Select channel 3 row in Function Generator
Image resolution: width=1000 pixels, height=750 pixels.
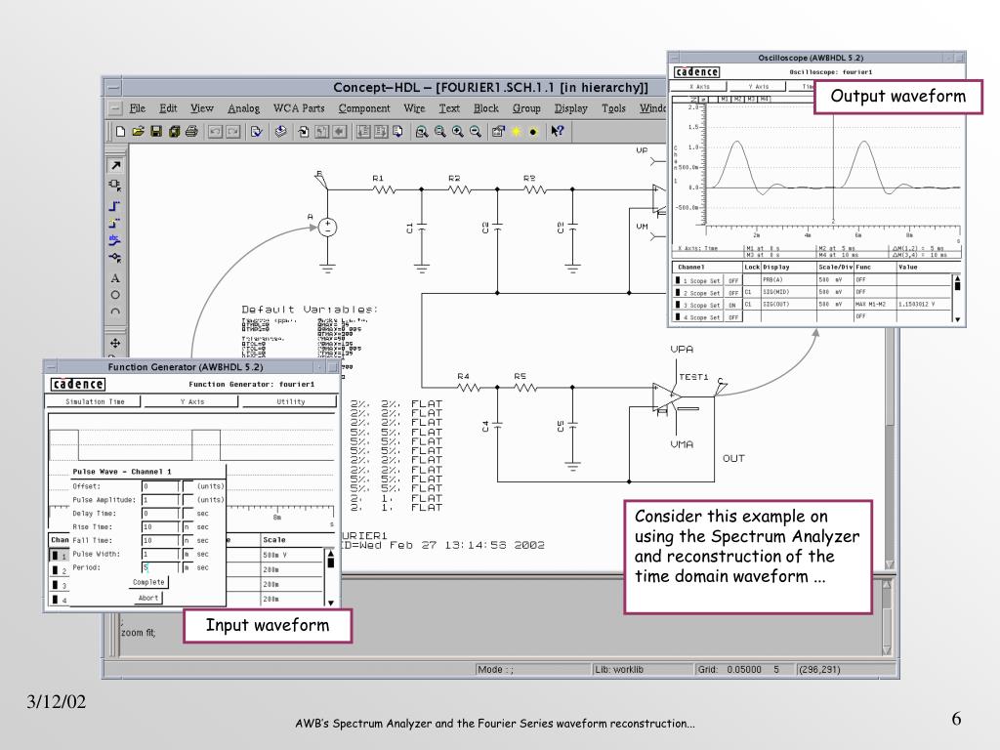(59, 585)
